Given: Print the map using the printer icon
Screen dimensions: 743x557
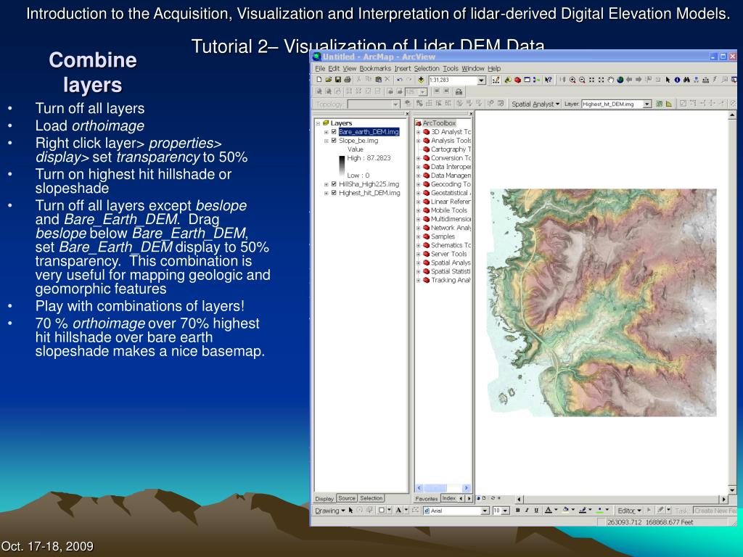Looking at the screenshot, I should coord(348,80).
